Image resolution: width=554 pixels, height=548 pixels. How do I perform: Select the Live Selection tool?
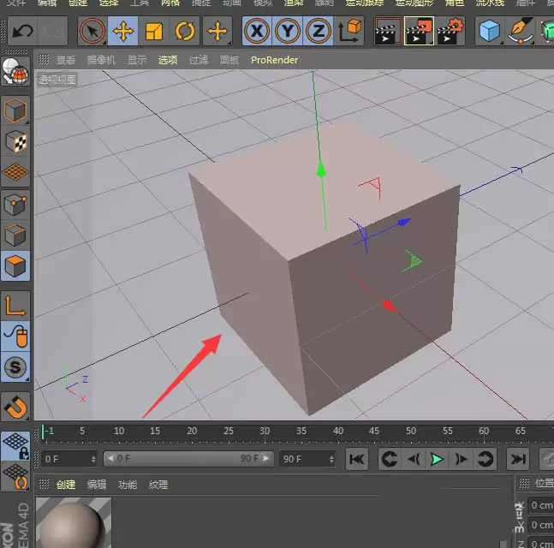(92, 31)
